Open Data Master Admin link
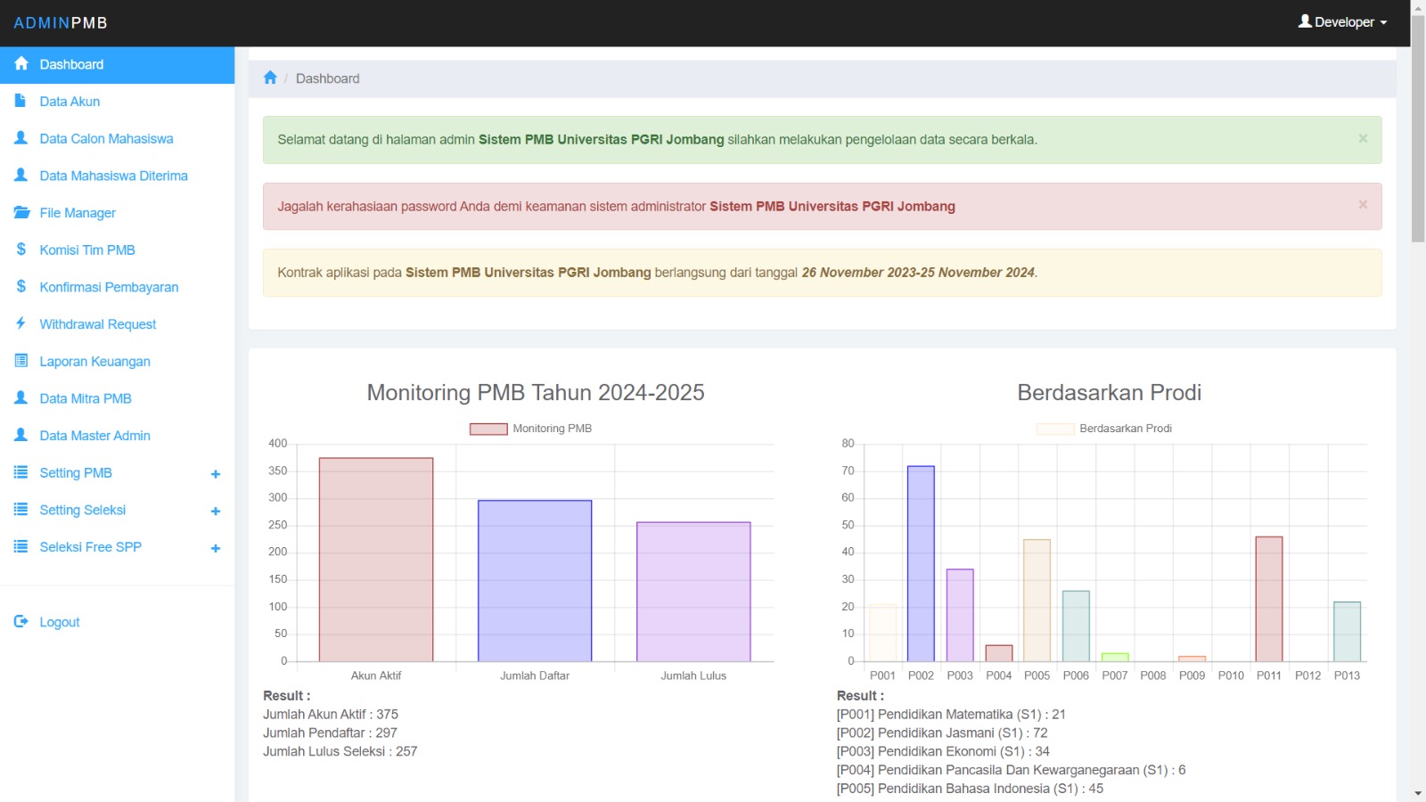 (94, 436)
